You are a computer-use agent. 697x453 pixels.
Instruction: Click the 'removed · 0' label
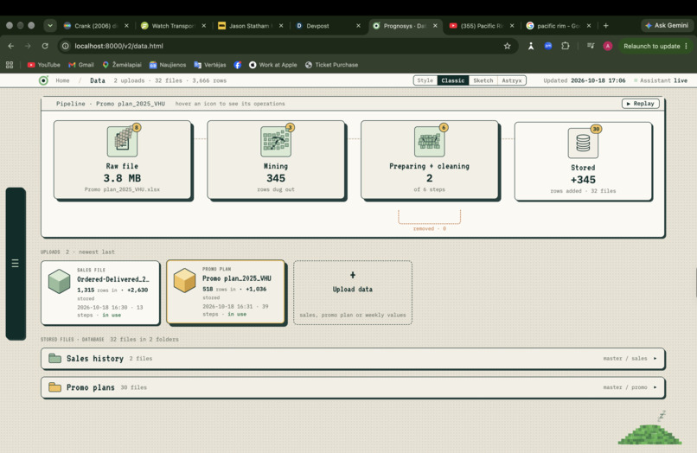[430, 228]
